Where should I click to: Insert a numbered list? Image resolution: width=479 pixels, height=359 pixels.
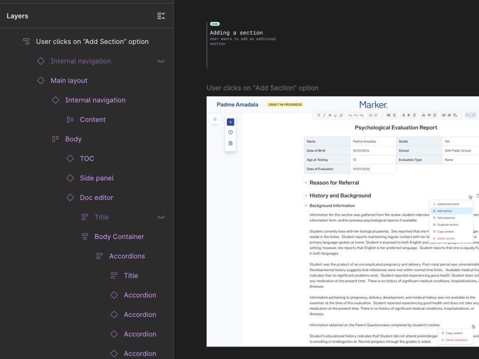376,115
